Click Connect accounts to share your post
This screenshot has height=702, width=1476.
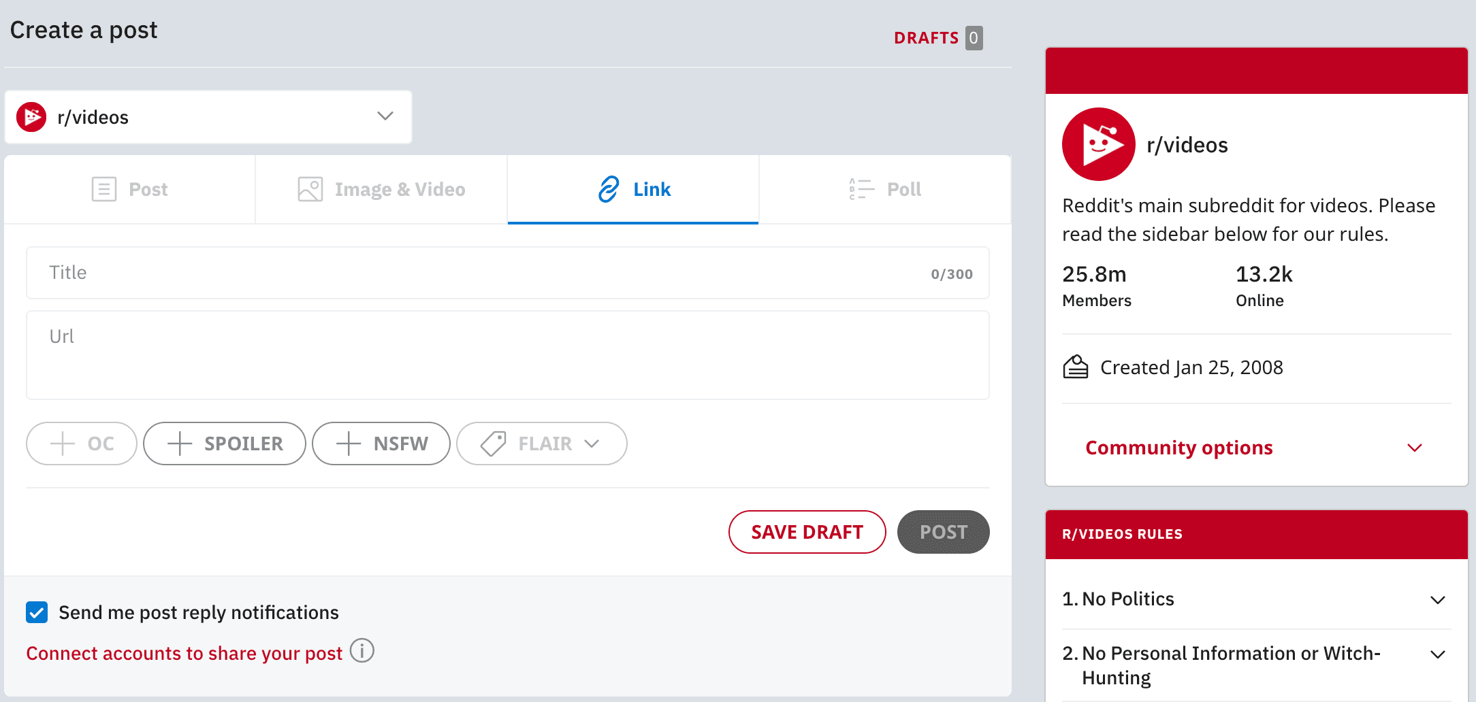(184, 653)
